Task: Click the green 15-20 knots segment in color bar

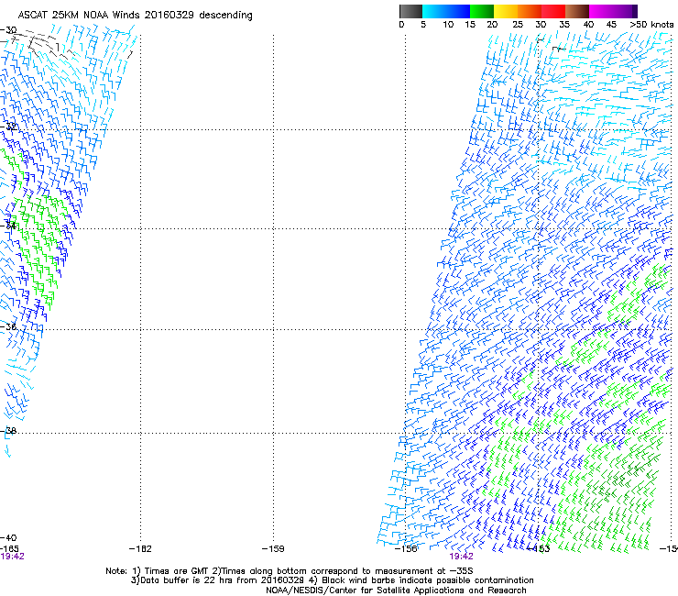Action: coord(482,11)
